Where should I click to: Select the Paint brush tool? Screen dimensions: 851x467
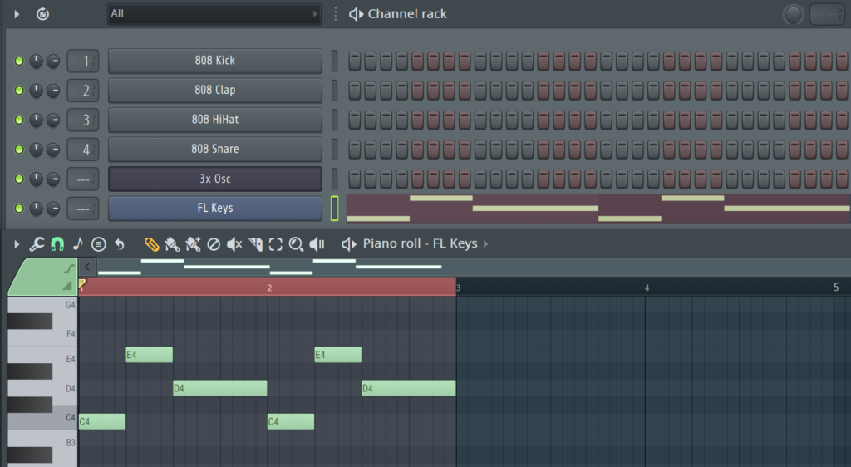(x=173, y=244)
